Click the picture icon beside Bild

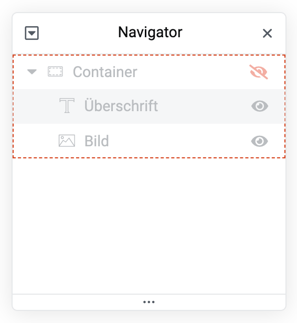[x=67, y=141]
